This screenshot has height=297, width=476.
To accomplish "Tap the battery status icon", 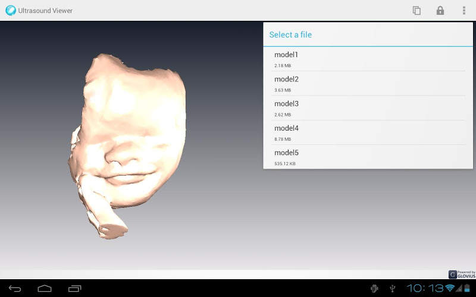I will click(467, 288).
